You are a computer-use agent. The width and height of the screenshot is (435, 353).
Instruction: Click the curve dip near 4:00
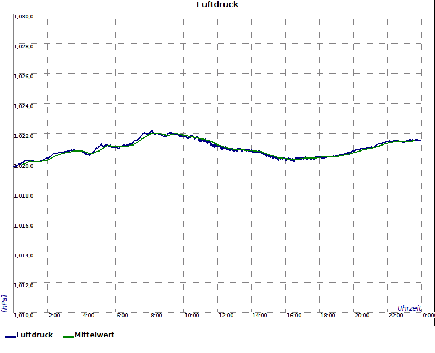click(89, 155)
